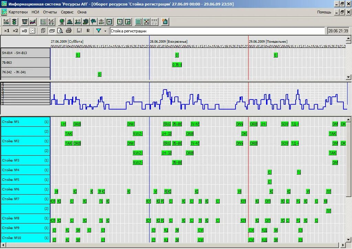This screenshot has height=249, width=352.
Task: Click the Стойка регистрации resource field
Action: click(x=217, y=31)
